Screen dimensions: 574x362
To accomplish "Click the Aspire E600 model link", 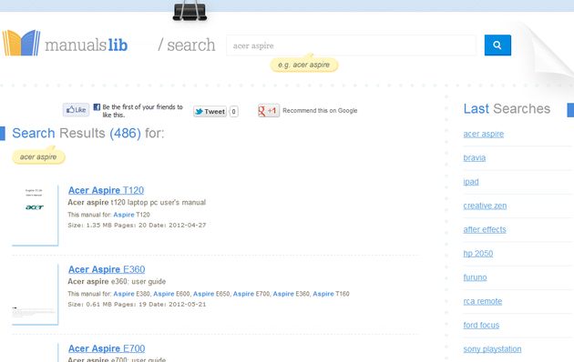I will click(171, 294).
